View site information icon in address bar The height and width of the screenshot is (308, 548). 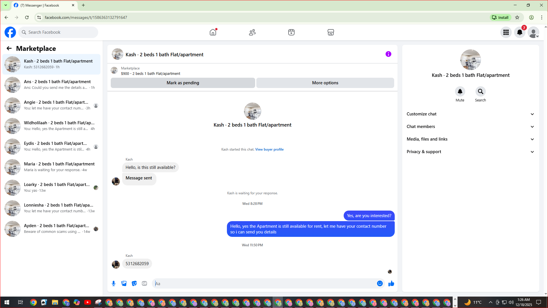coord(39,17)
